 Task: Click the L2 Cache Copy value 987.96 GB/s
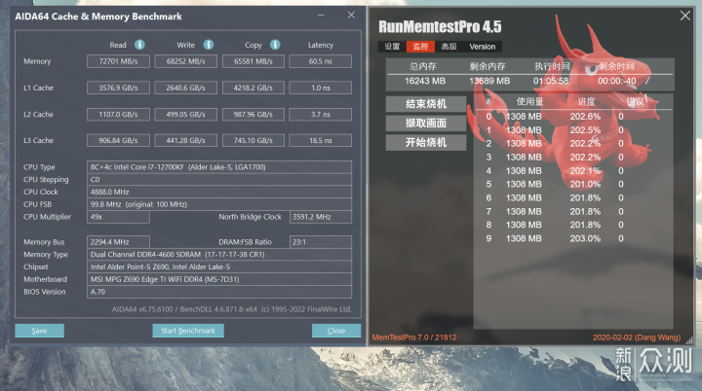click(253, 115)
